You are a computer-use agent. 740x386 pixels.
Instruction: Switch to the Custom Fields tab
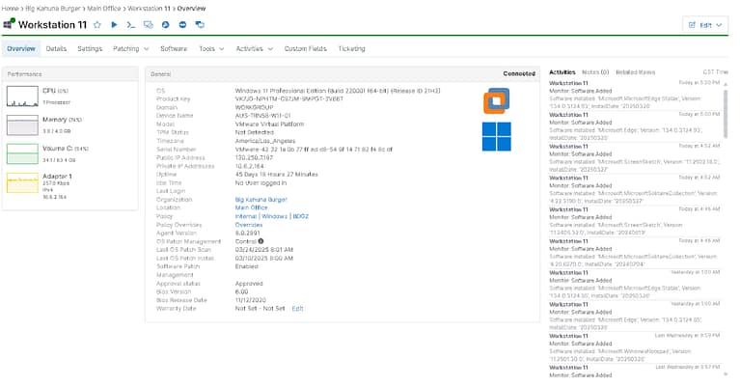click(x=305, y=48)
